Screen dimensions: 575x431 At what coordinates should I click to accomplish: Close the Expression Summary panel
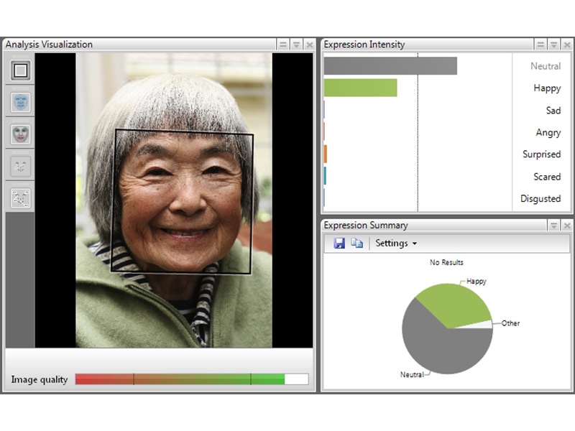coord(567,226)
